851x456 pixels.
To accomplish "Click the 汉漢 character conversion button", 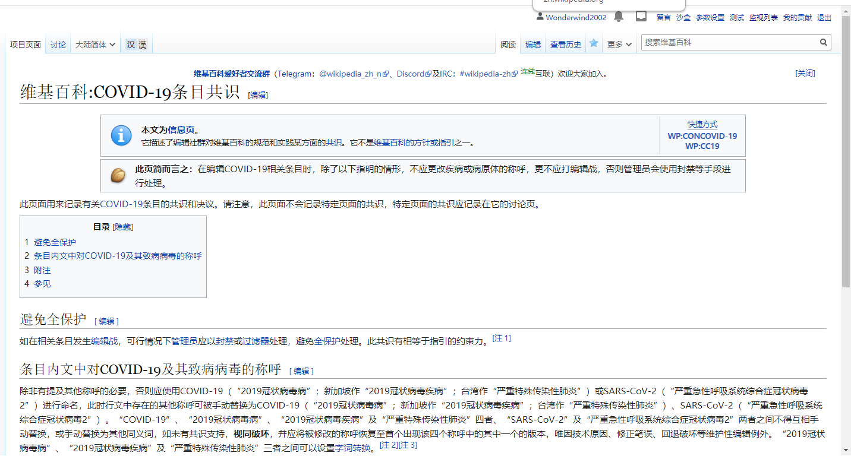I will click(x=137, y=45).
